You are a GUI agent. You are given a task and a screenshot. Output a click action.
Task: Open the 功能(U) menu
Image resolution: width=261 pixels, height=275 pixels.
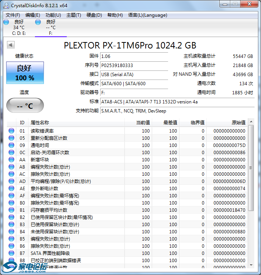pos(53,15)
